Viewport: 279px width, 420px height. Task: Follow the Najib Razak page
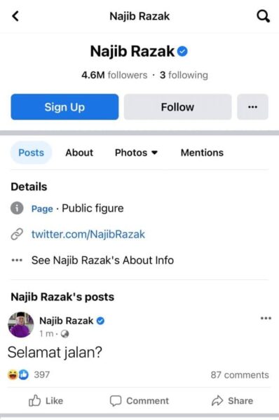coord(177,107)
